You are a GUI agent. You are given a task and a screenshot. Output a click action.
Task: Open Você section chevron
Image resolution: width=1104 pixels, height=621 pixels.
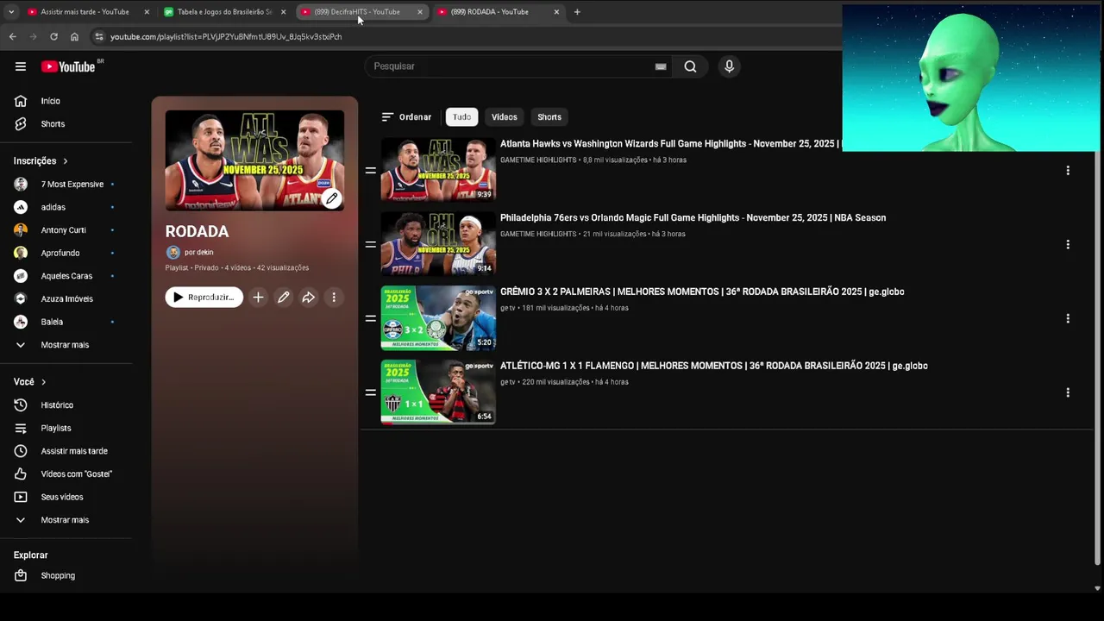coord(44,382)
